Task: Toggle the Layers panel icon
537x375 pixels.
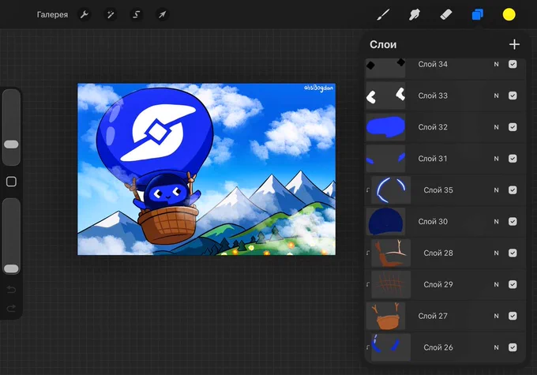Action: (478, 15)
